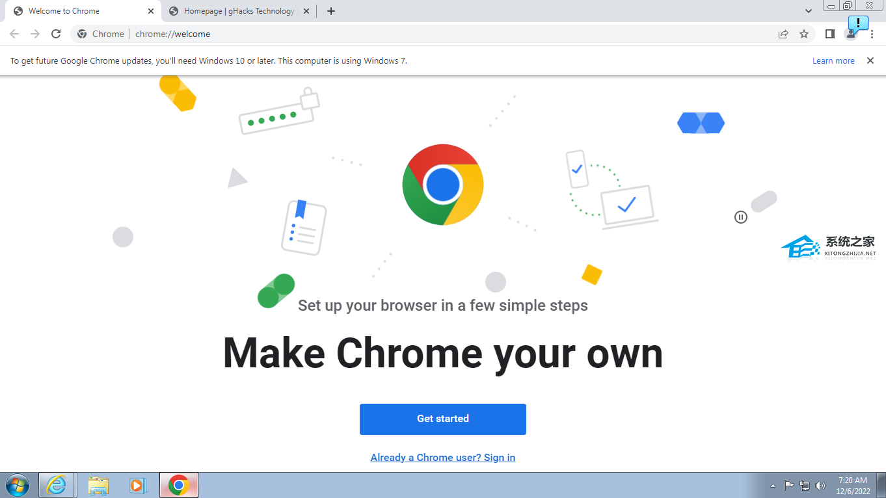Open the Learn more link in the info bar
This screenshot has height=498, width=886.
tap(833, 60)
